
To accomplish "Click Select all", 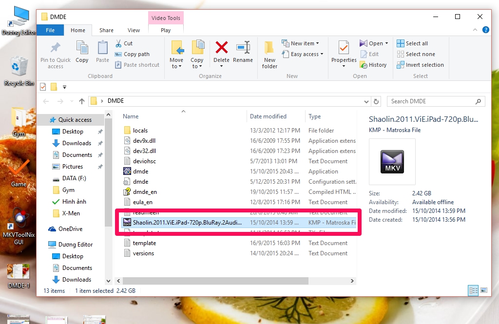I will point(412,43).
